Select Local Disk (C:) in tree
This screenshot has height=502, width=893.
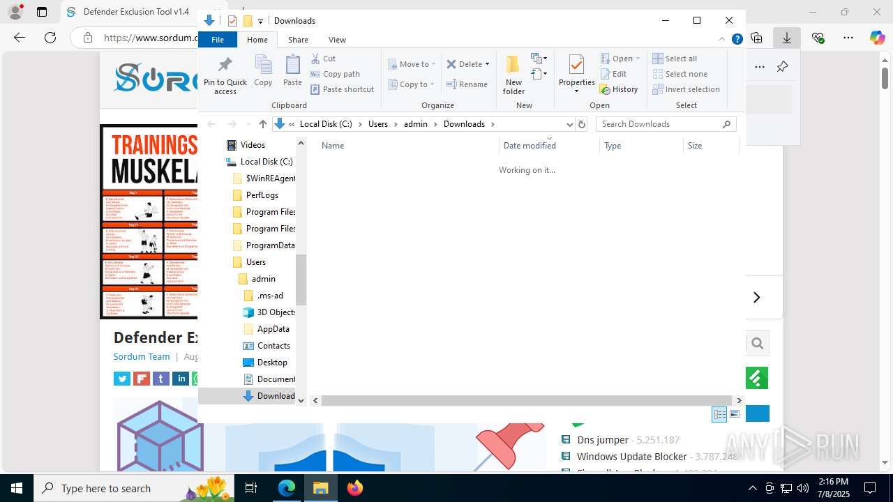(260, 162)
